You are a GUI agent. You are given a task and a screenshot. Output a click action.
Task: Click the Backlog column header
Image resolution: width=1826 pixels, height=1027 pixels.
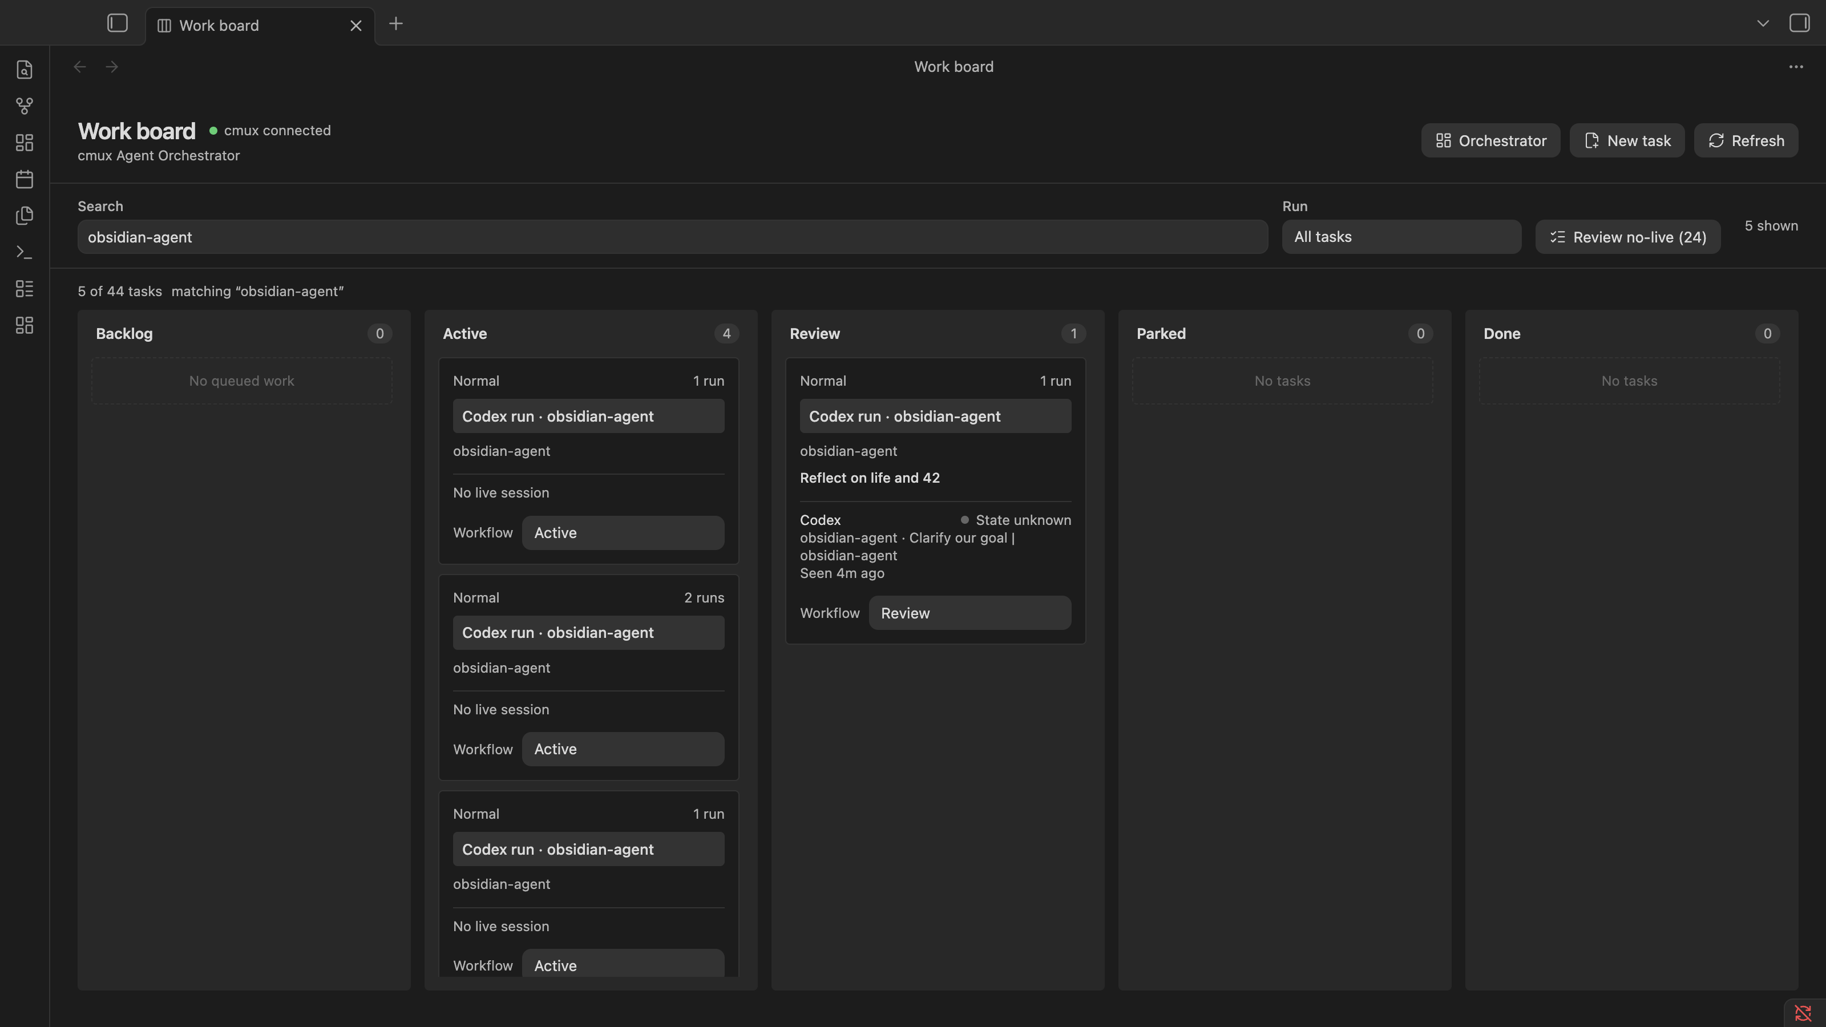[124, 333]
